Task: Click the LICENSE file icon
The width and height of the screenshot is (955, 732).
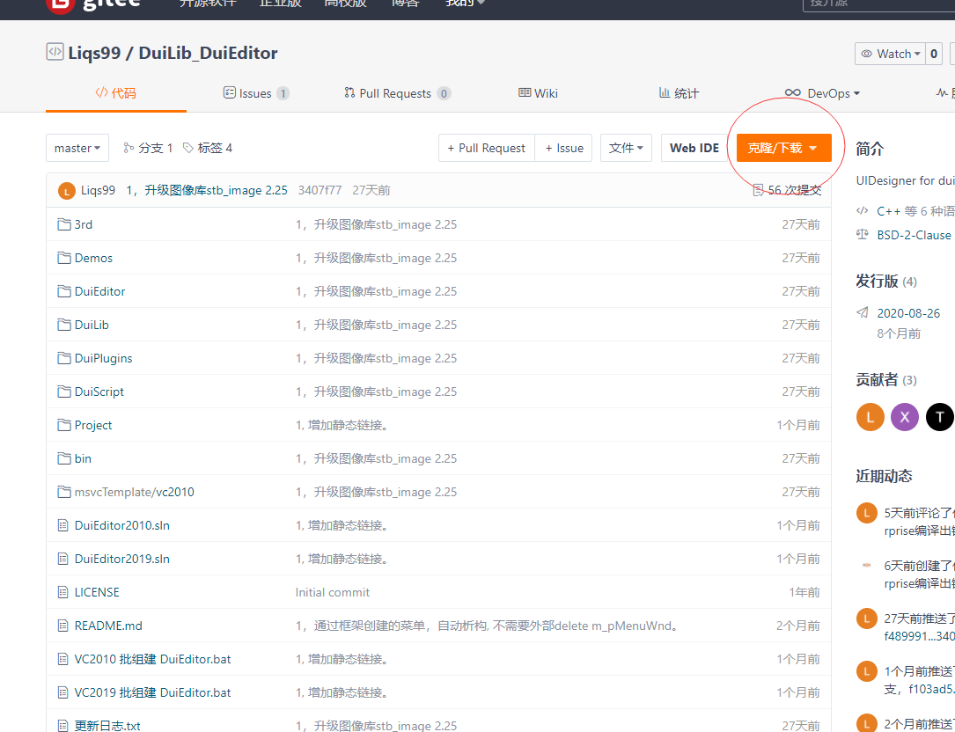Action: point(63,591)
